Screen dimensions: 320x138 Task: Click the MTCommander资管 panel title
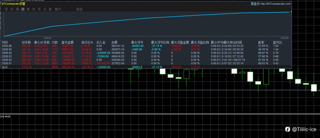pos(13,4)
